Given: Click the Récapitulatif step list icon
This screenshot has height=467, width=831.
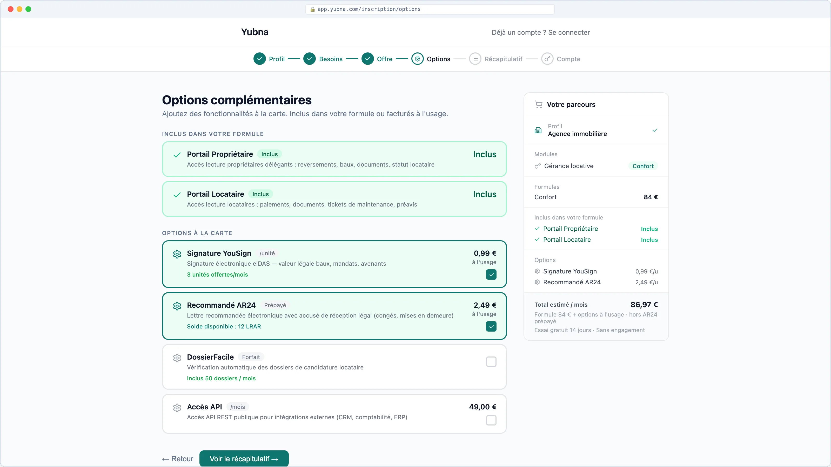Looking at the screenshot, I should 475,59.
